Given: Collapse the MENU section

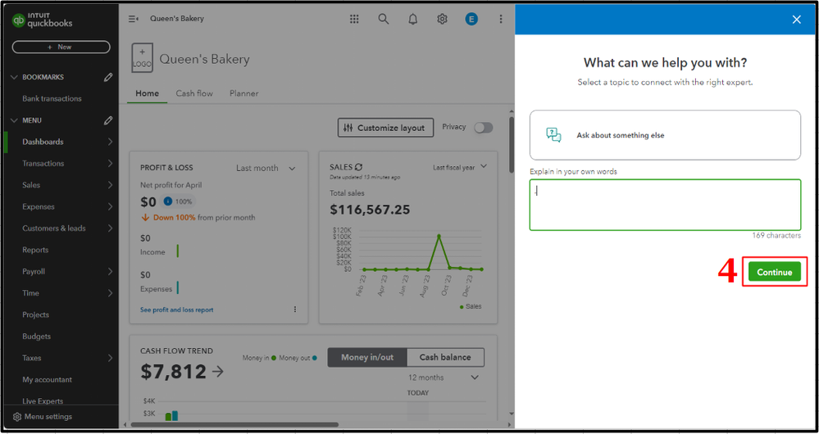Looking at the screenshot, I should 14,120.
